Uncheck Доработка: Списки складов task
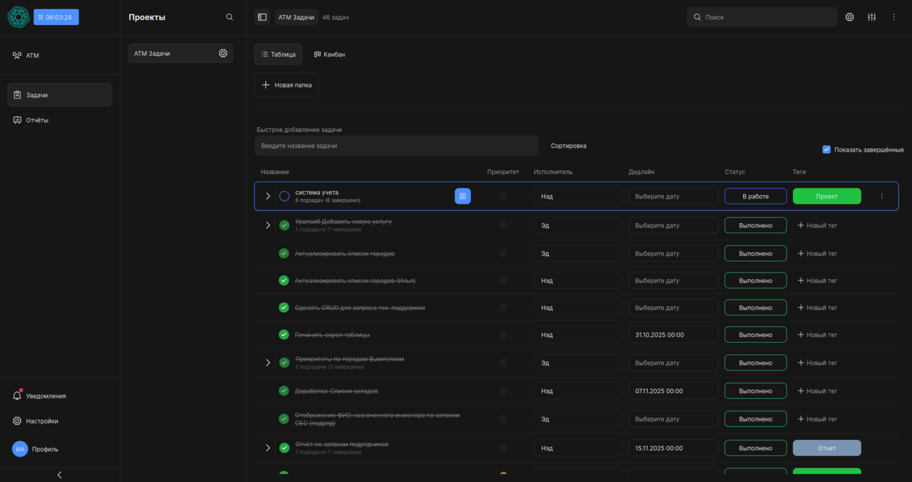Viewport: 912px width, 482px height. tap(284, 391)
